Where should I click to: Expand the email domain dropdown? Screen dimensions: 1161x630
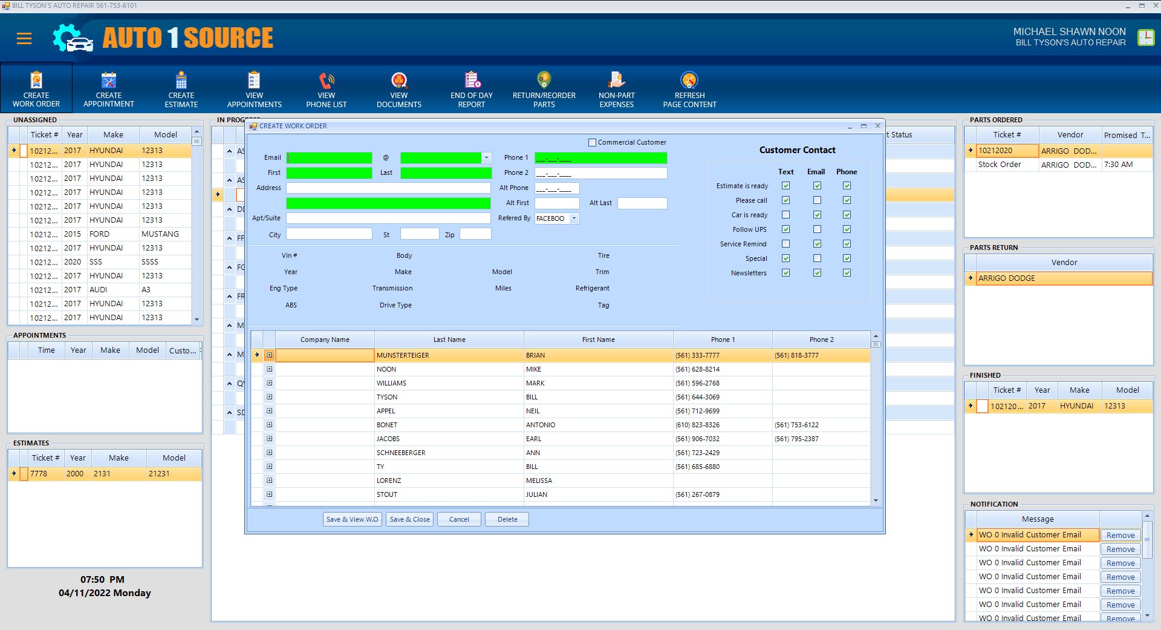pos(486,158)
